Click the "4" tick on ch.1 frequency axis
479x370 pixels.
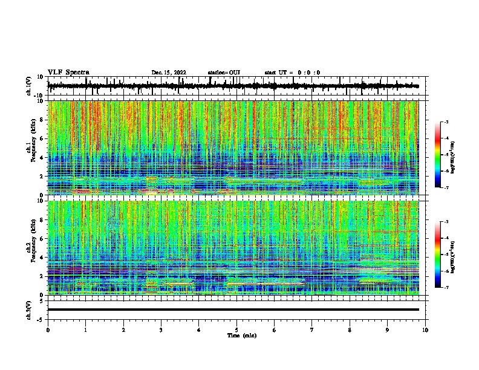coord(42,158)
